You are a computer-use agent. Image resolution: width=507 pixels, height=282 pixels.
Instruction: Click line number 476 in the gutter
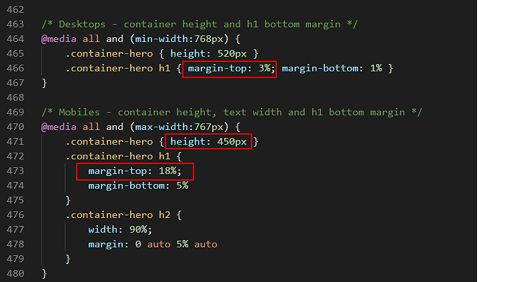point(15,215)
